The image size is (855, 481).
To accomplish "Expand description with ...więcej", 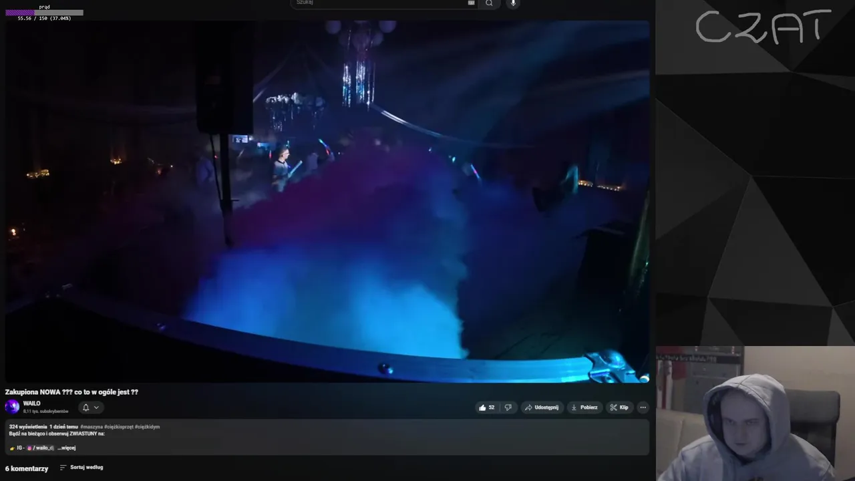I will [66, 448].
